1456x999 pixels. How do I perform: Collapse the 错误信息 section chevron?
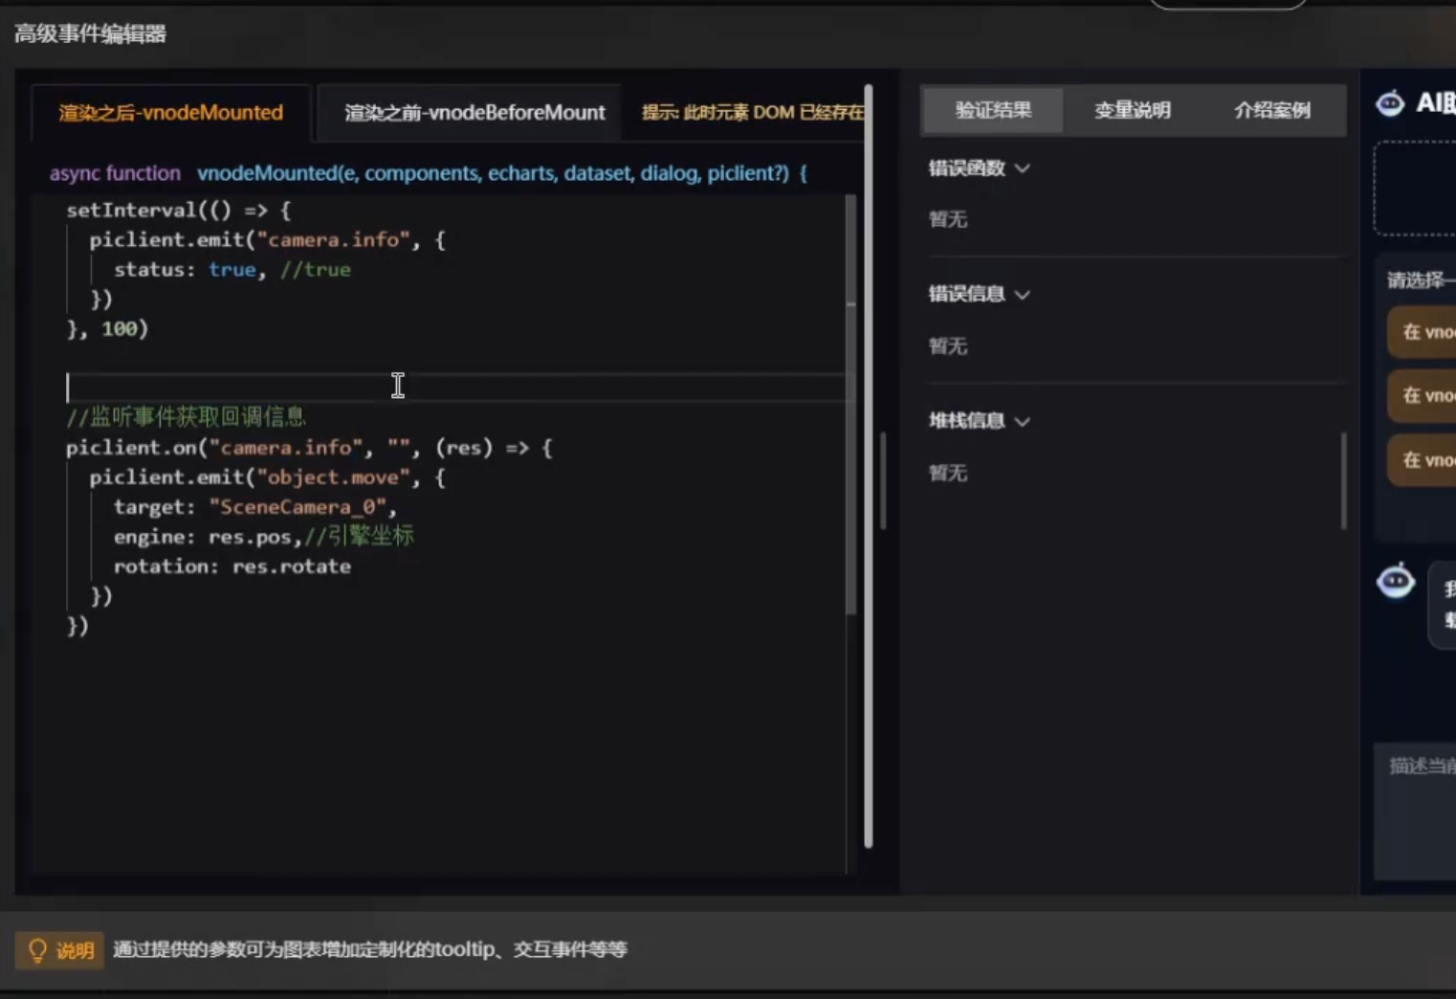click(1022, 295)
